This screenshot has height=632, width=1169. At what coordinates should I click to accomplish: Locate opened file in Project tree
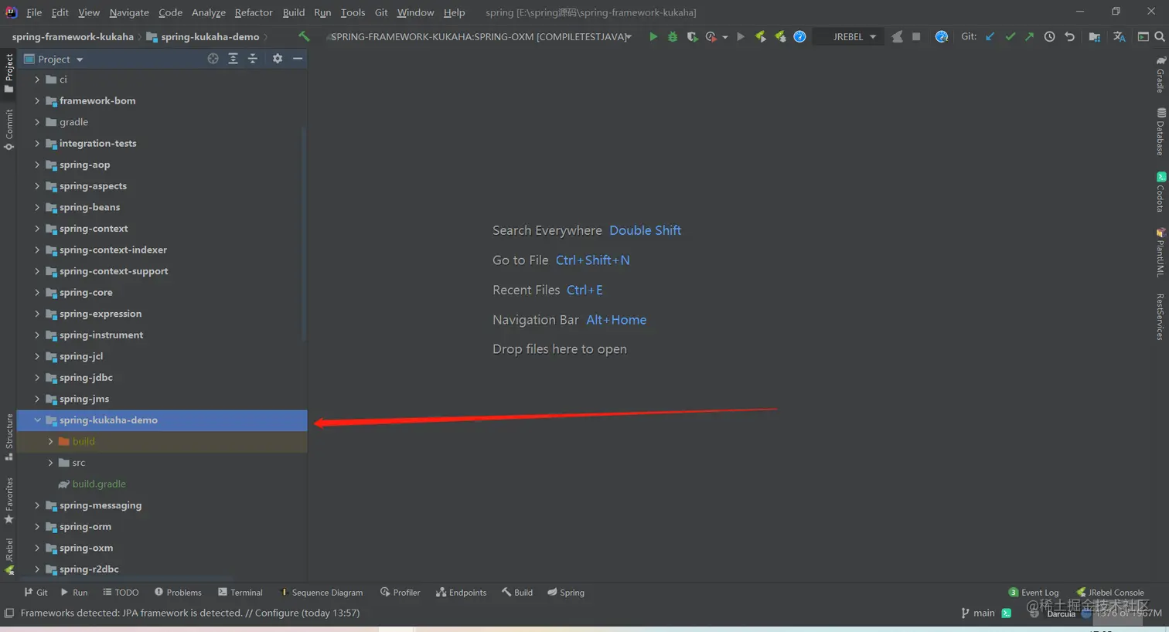213,59
